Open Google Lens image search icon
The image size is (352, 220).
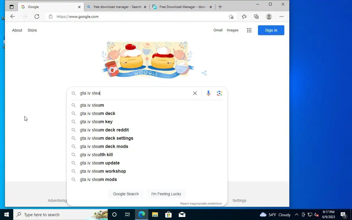(x=219, y=93)
